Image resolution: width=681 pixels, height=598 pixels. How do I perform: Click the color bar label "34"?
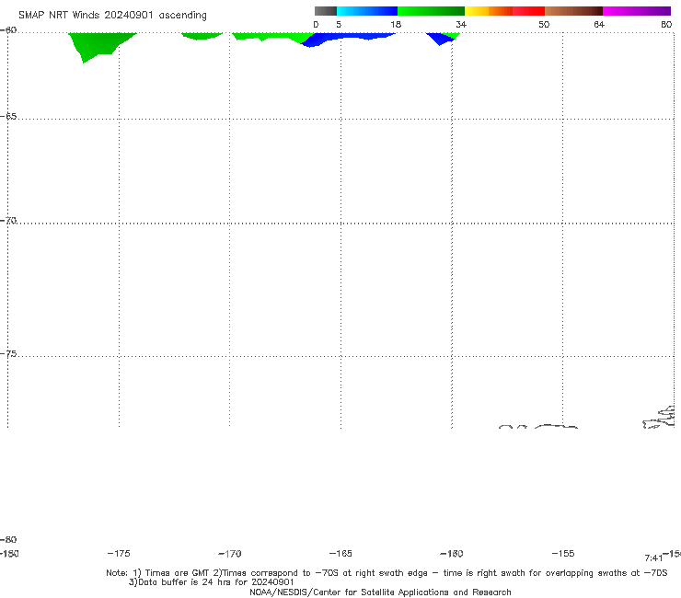[x=461, y=24]
